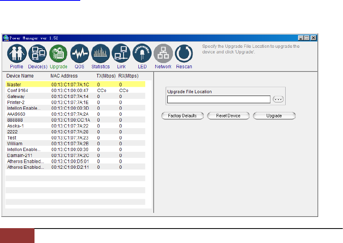Viewport: 343px width, 243px height.
Task: Select the Gateway device row
Action: 75,96
